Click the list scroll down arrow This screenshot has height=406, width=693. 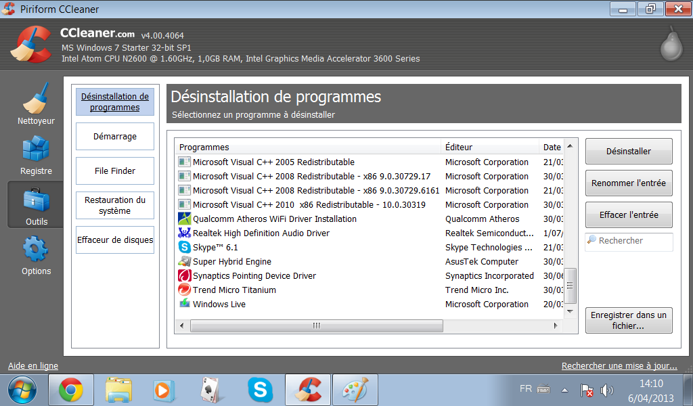pyautogui.click(x=570, y=311)
